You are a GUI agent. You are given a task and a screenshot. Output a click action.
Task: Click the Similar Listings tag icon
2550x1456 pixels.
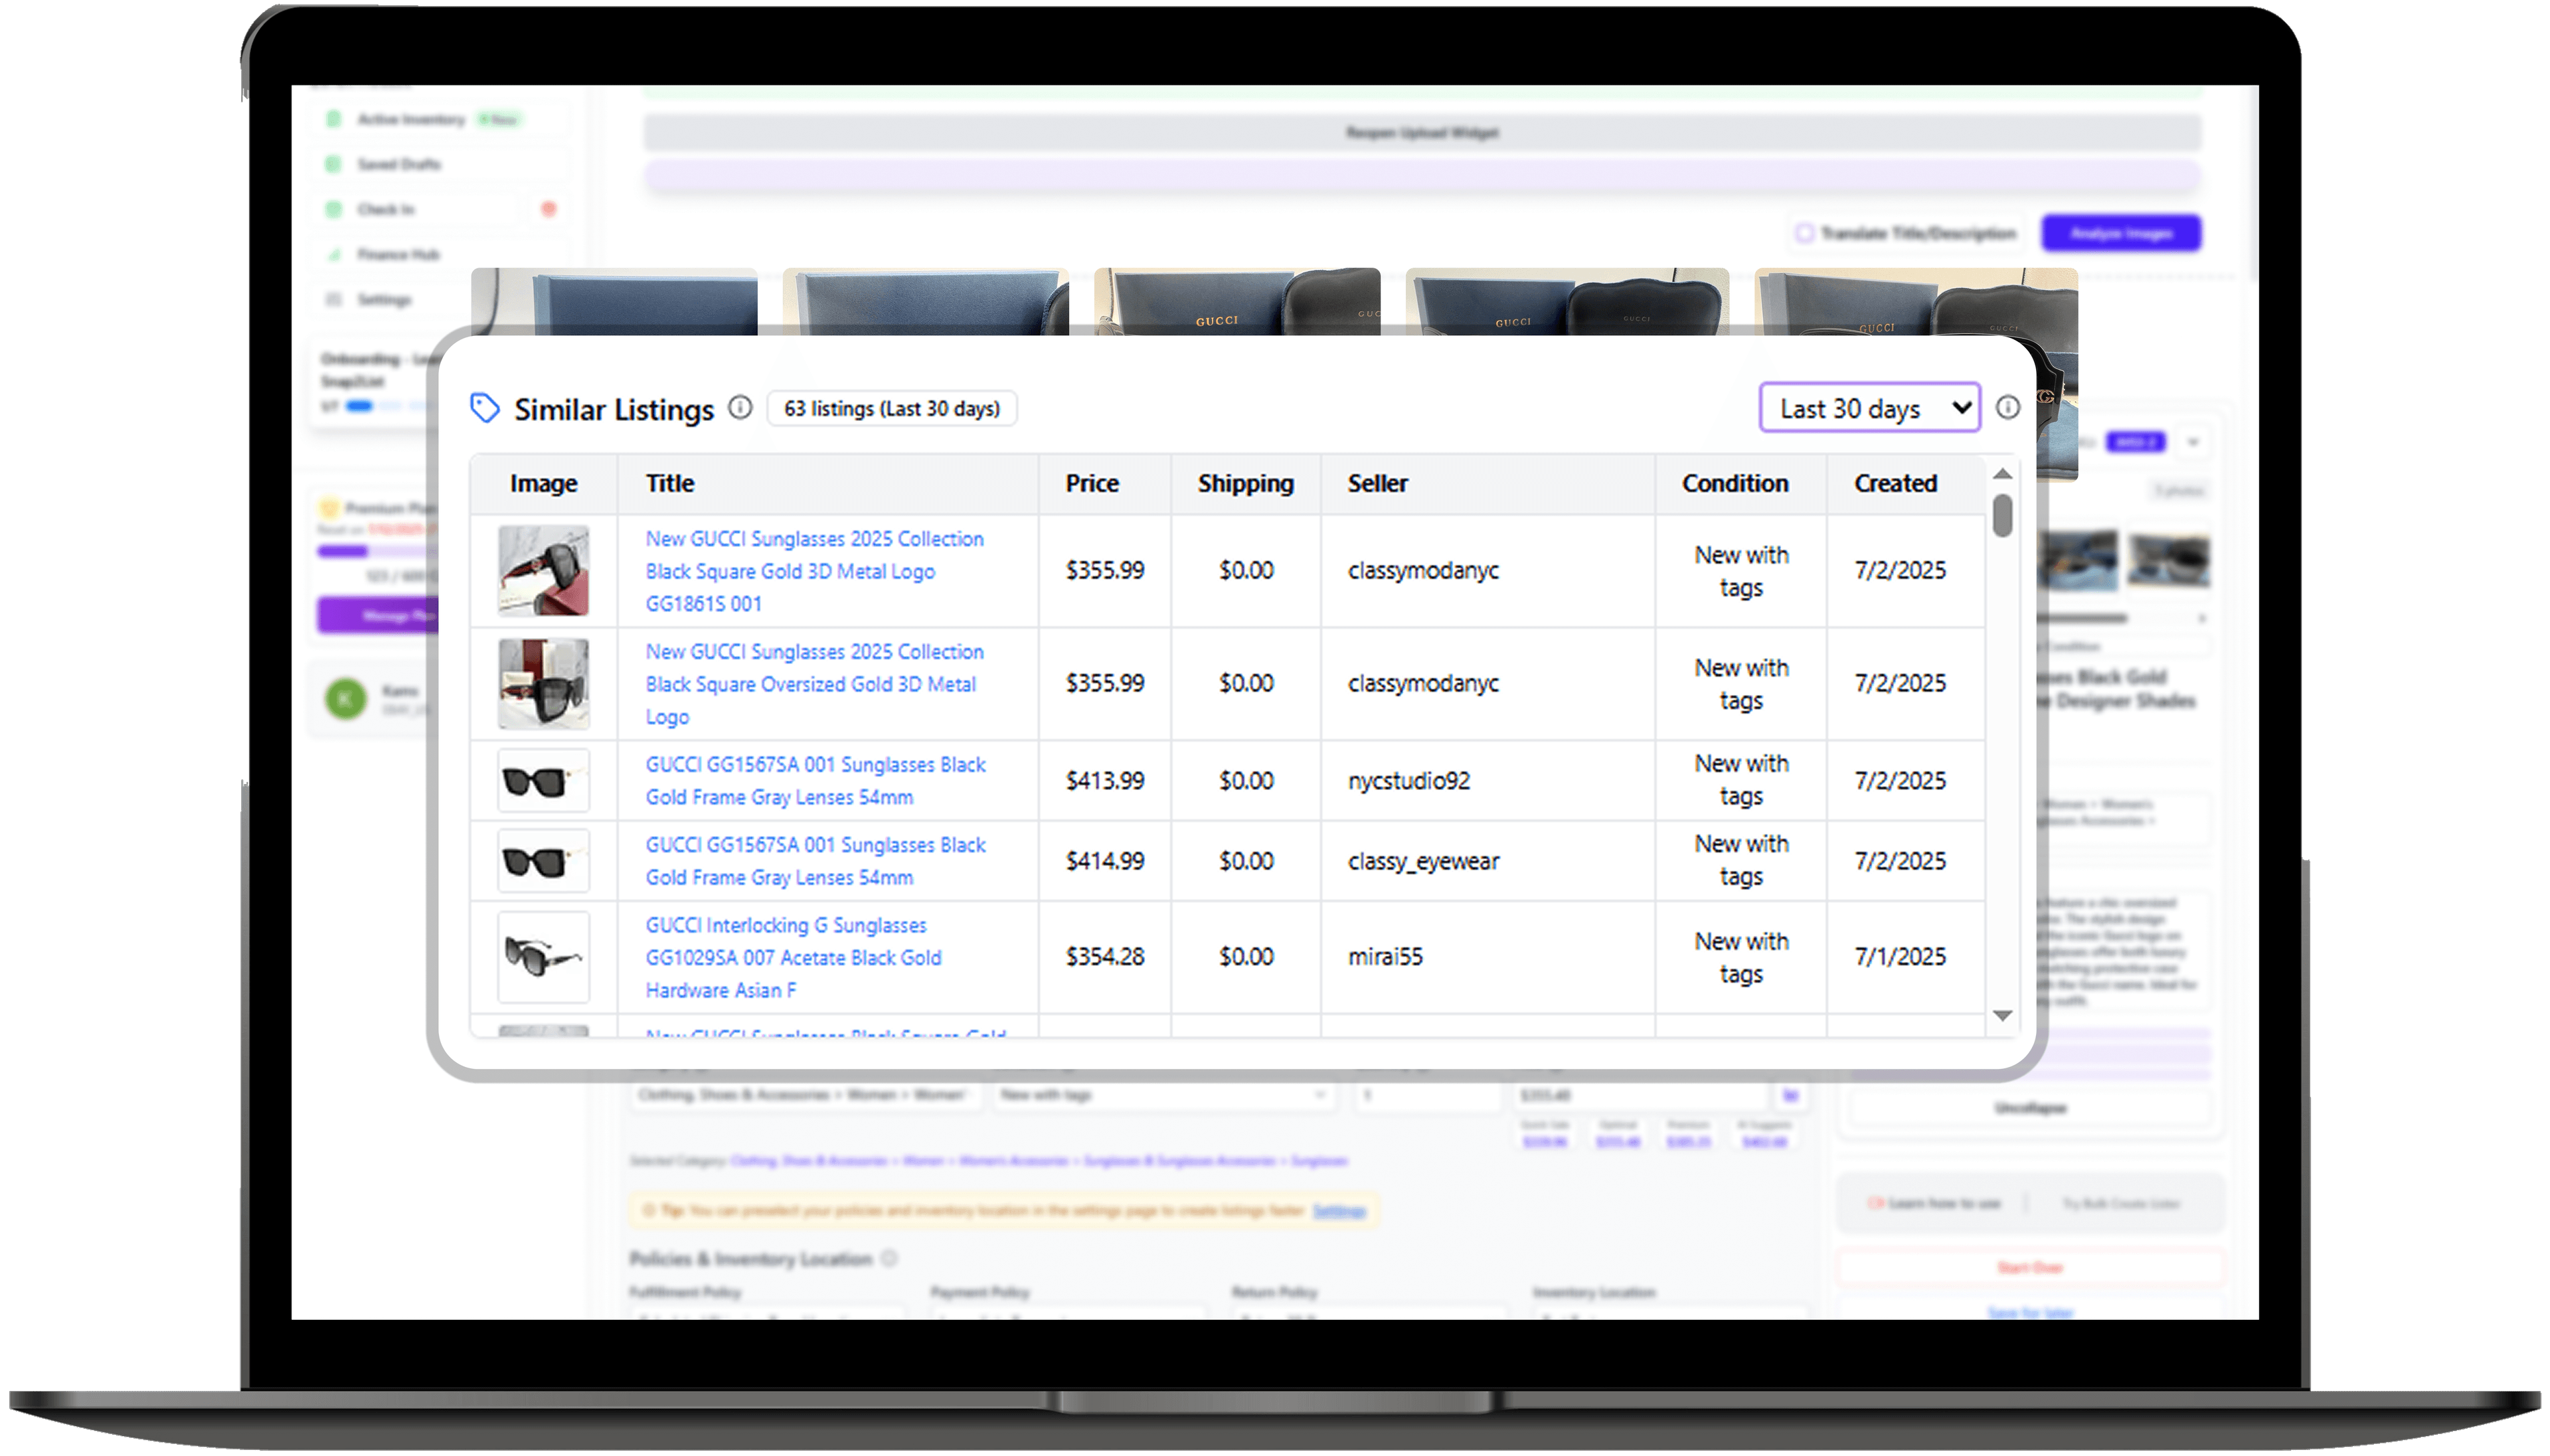tap(486, 408)
